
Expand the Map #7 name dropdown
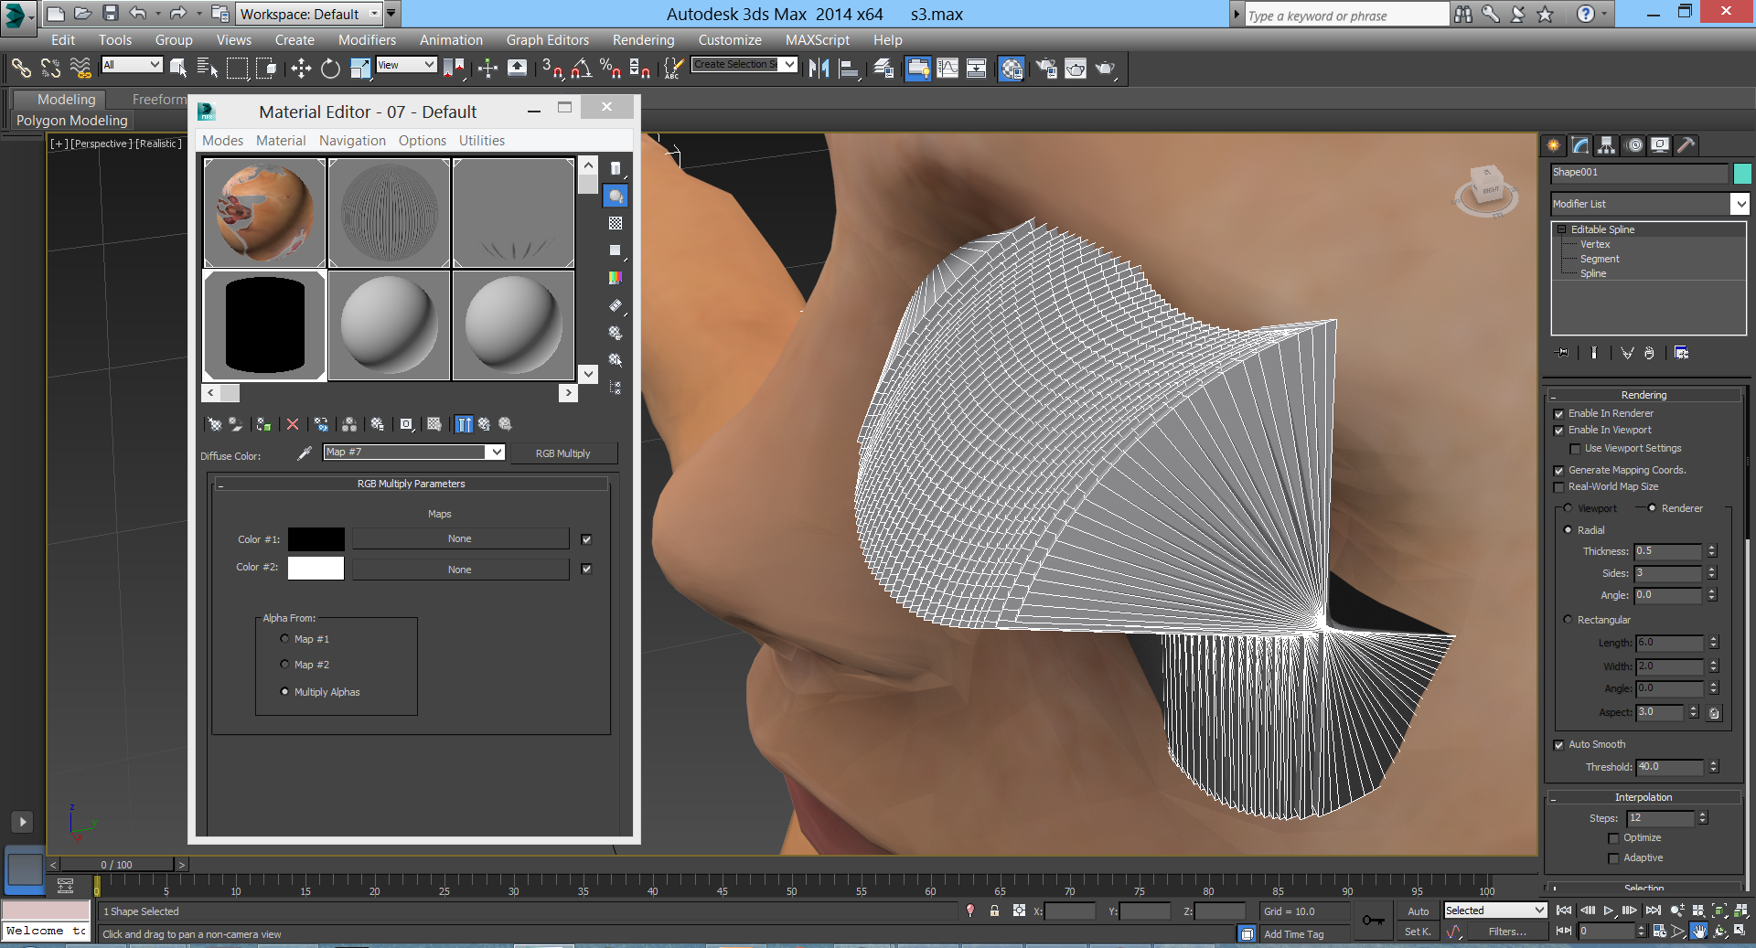pyautogui.click(x=495, y=453)
